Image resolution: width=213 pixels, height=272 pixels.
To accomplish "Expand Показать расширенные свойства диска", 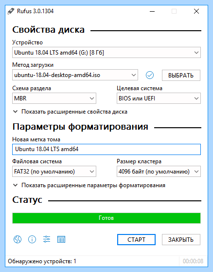I will 70,112.
